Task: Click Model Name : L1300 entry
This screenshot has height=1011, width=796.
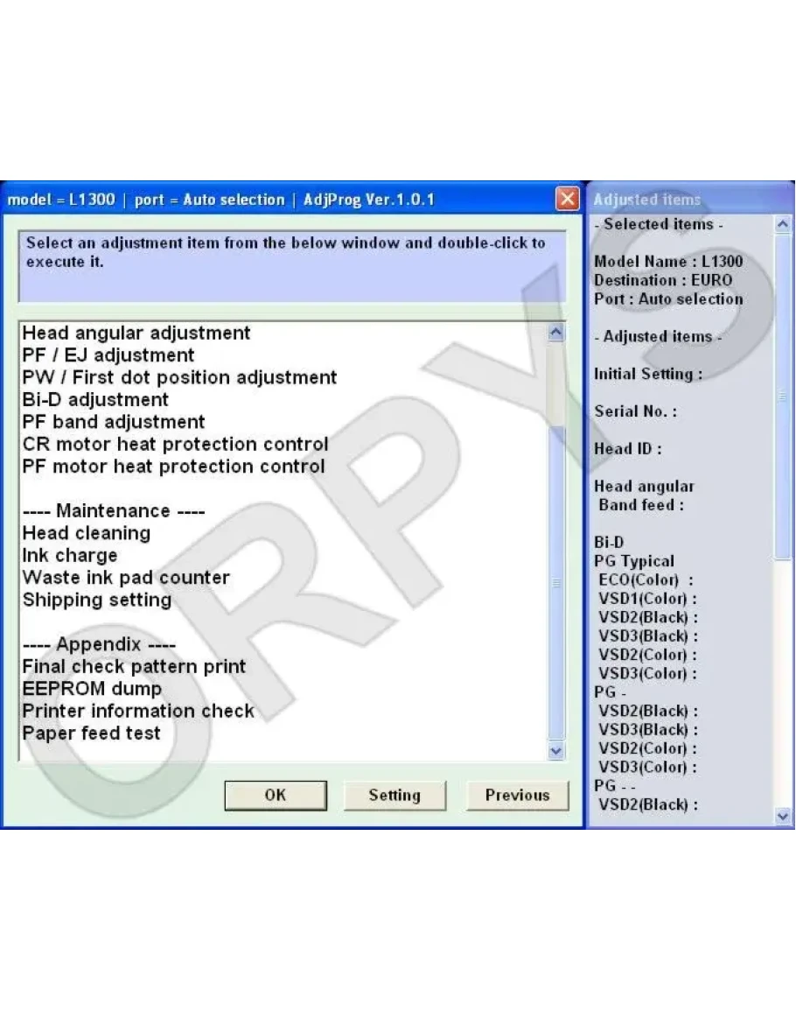Action: pyautogui.click(x=668, y=262)
